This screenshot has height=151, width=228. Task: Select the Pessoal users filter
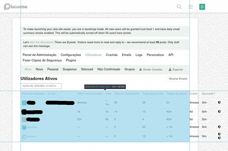point(53,69)
